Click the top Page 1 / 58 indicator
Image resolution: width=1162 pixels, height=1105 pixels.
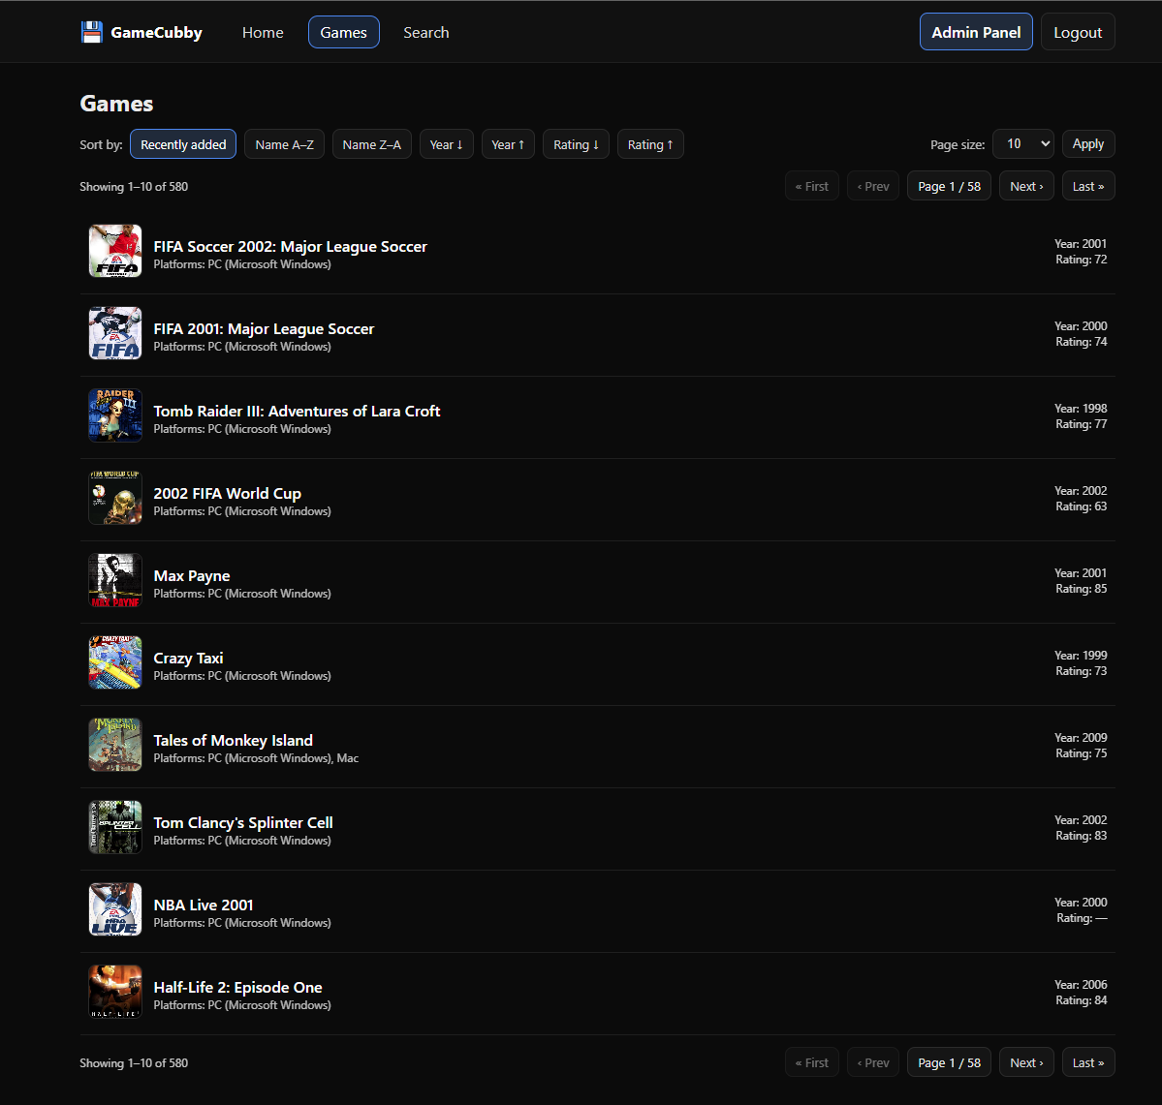(x=950, y=186)
